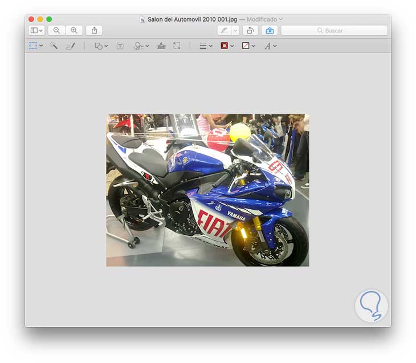Click the Buscar search field

pyautogui.click(x=335, y=31)
